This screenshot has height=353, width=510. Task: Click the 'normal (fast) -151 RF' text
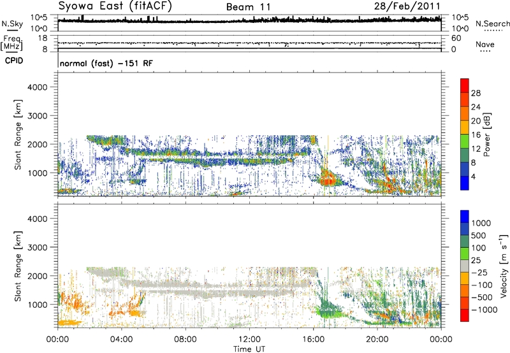pyautogui.click(x=106, y=63)
